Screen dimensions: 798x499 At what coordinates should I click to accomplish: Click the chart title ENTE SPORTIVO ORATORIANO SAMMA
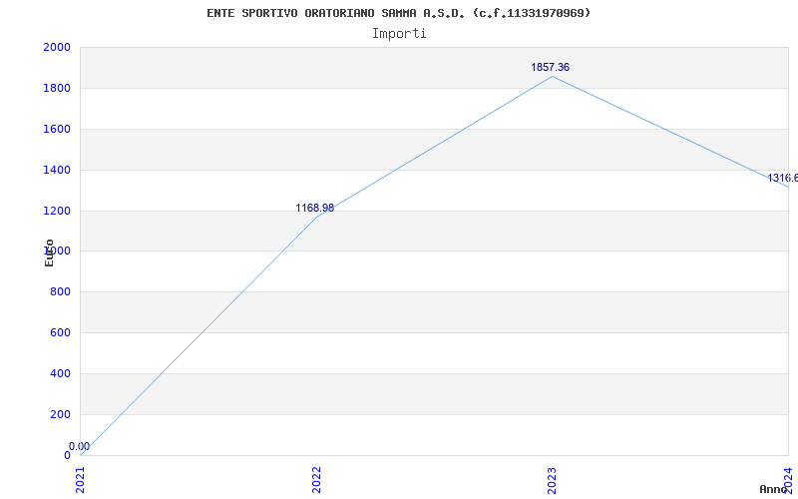point(398,13)
